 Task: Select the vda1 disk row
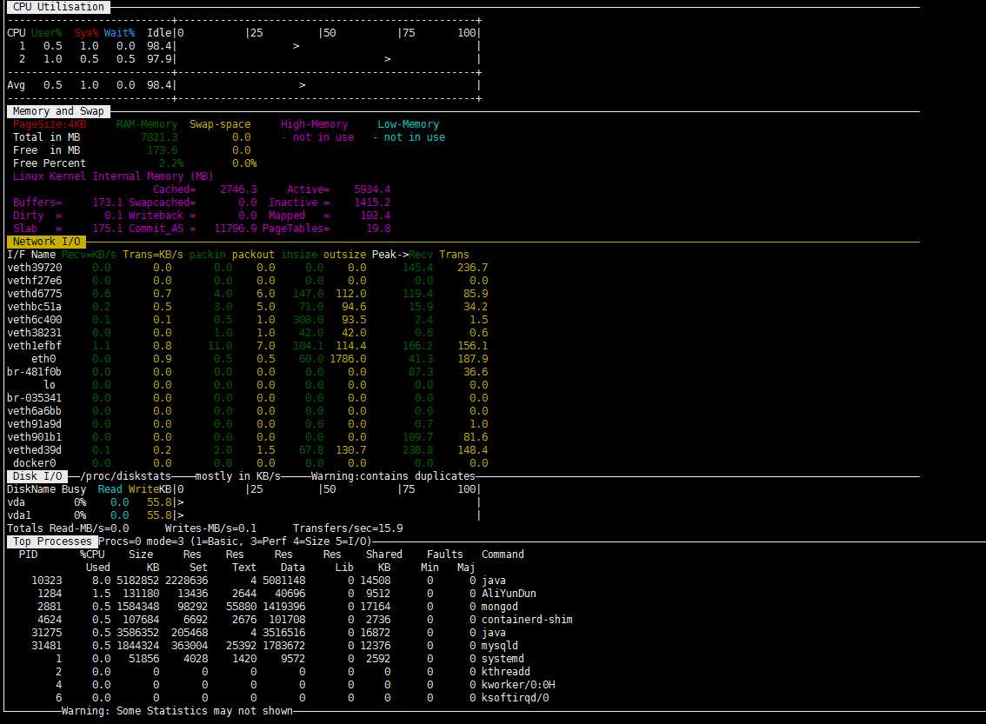[243, 515]
